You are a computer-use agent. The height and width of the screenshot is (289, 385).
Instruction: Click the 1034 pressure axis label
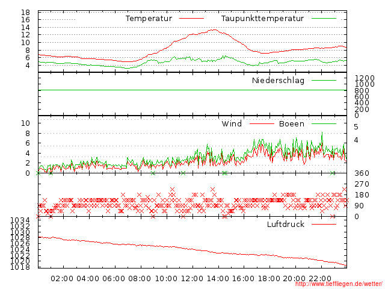point(20,220)
